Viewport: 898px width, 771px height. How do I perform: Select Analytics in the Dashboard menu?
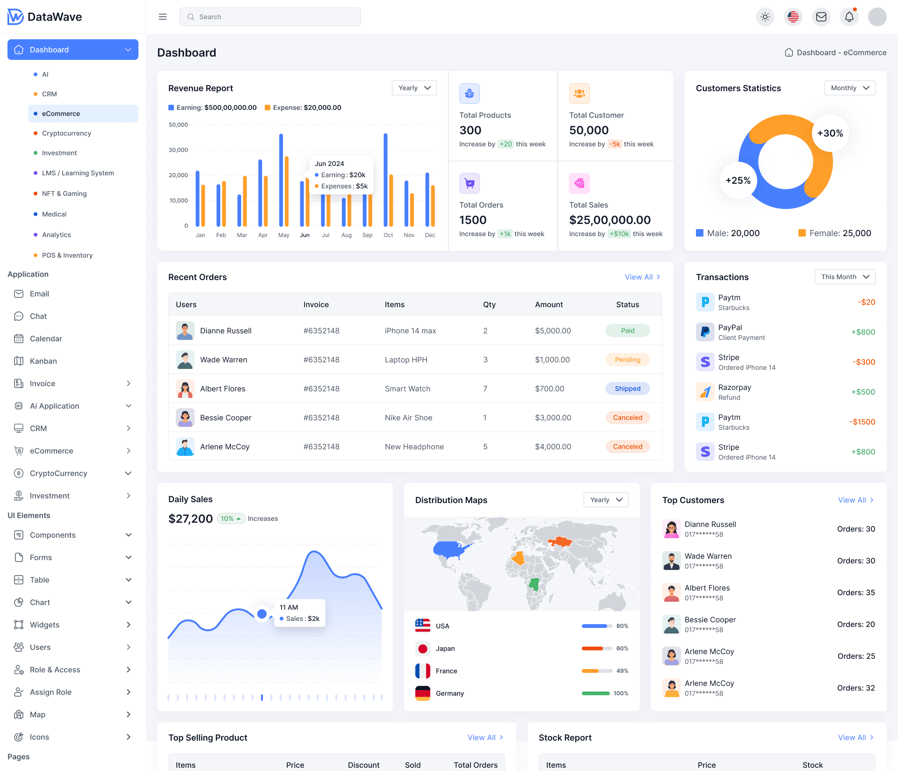[x=56, y=235]
